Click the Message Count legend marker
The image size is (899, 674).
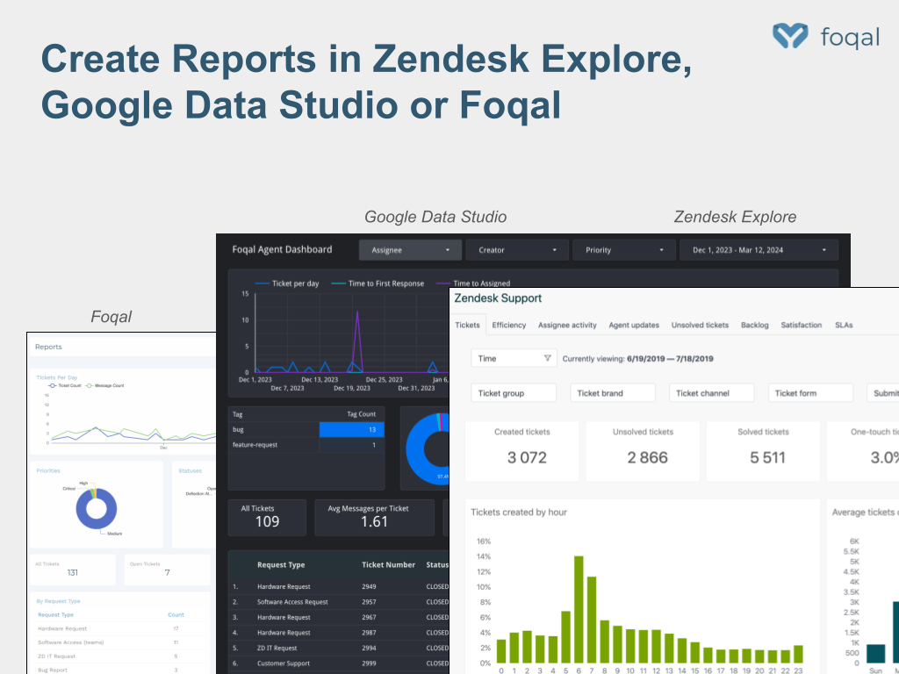click(x=90, y=385)
